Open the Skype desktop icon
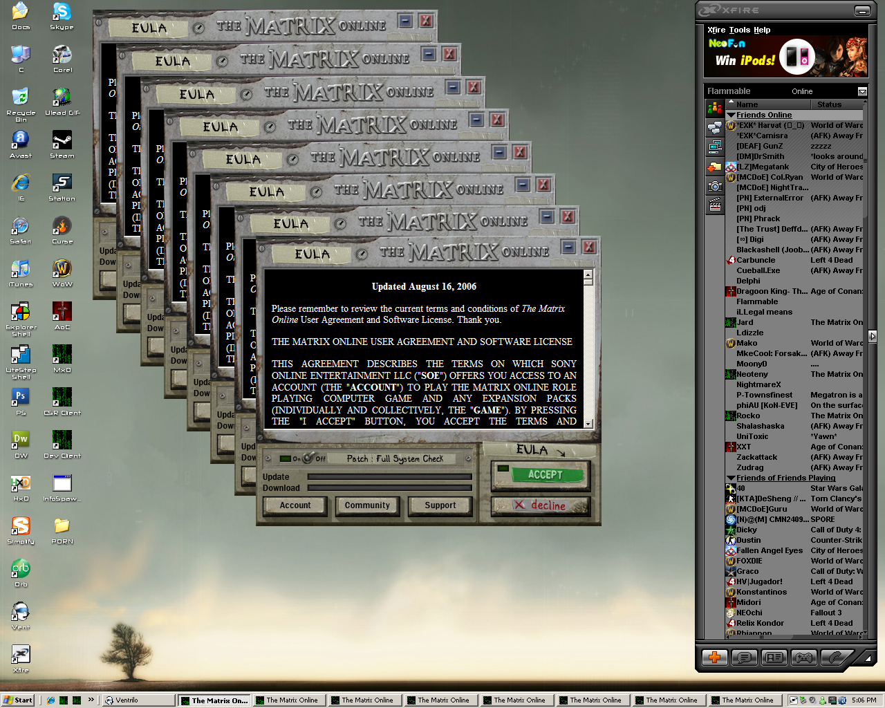Screen dimensions: 885x708 [62, 16]
